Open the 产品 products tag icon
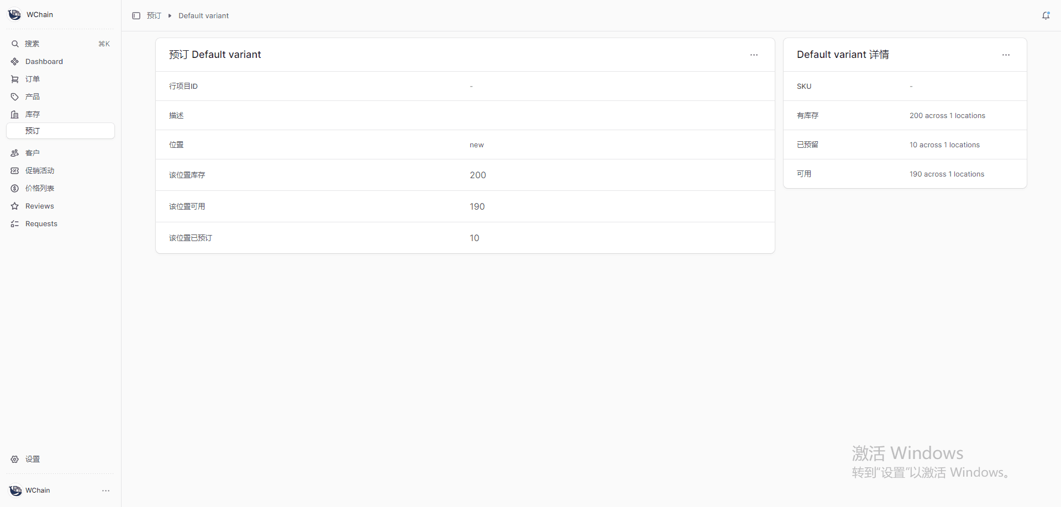 pyautogui.click(x=15, y=97)
